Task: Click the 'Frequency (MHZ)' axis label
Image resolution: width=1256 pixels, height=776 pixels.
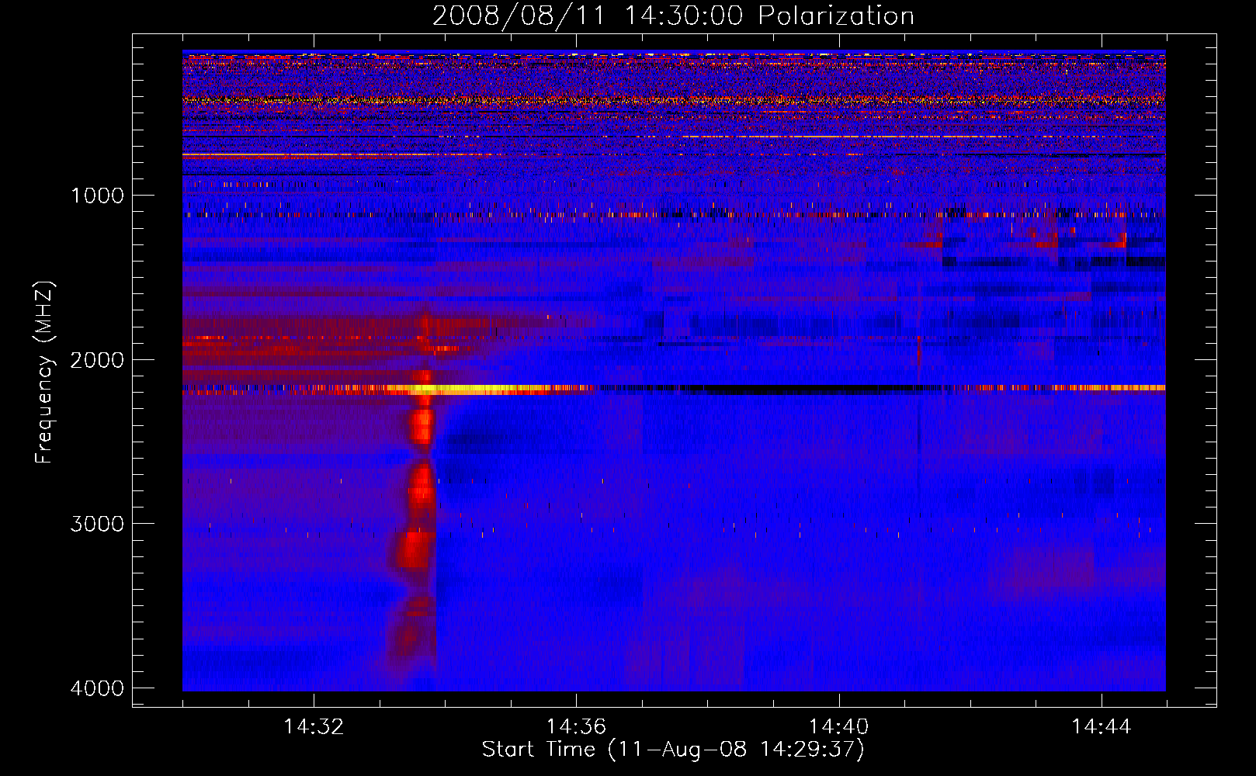Action: (45, 372)
